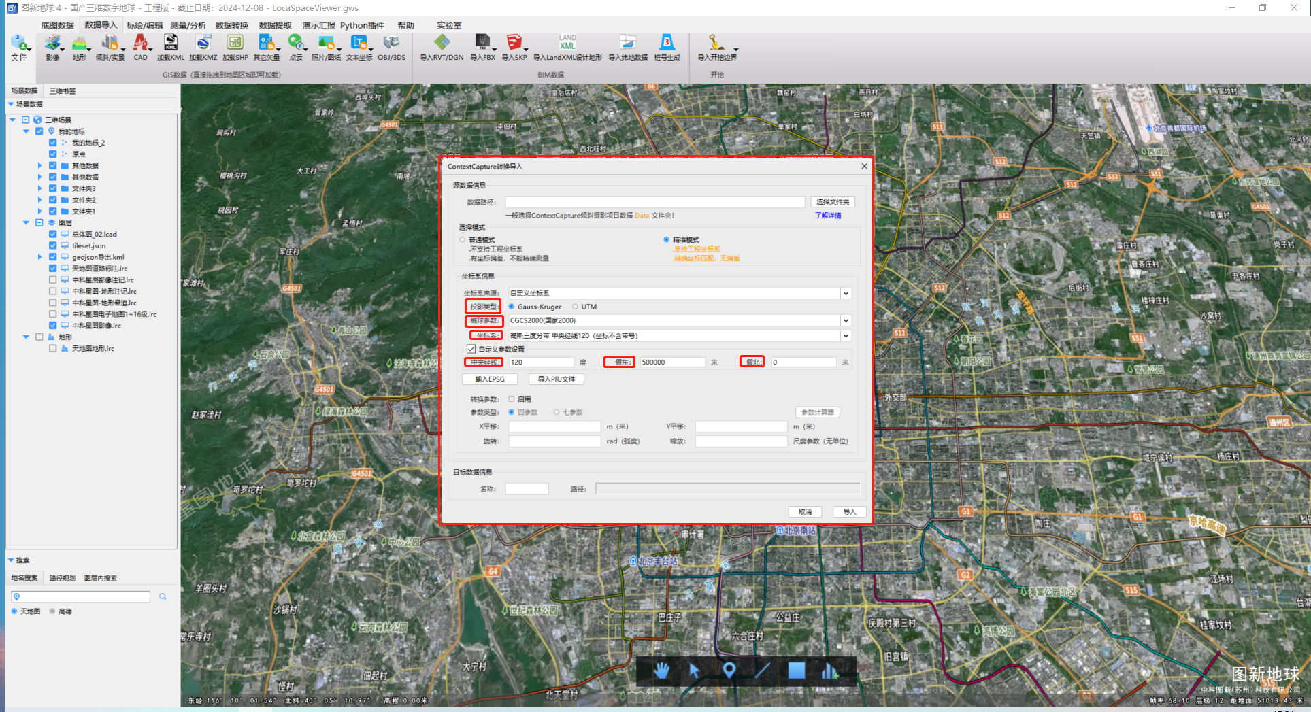Switch to the 三维书签 panel tab
Screen dimensions: 1311x712
pos(63,90)
